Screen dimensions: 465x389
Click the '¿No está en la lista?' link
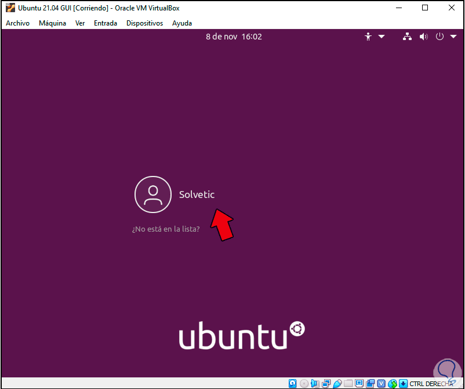pos(166,229)
